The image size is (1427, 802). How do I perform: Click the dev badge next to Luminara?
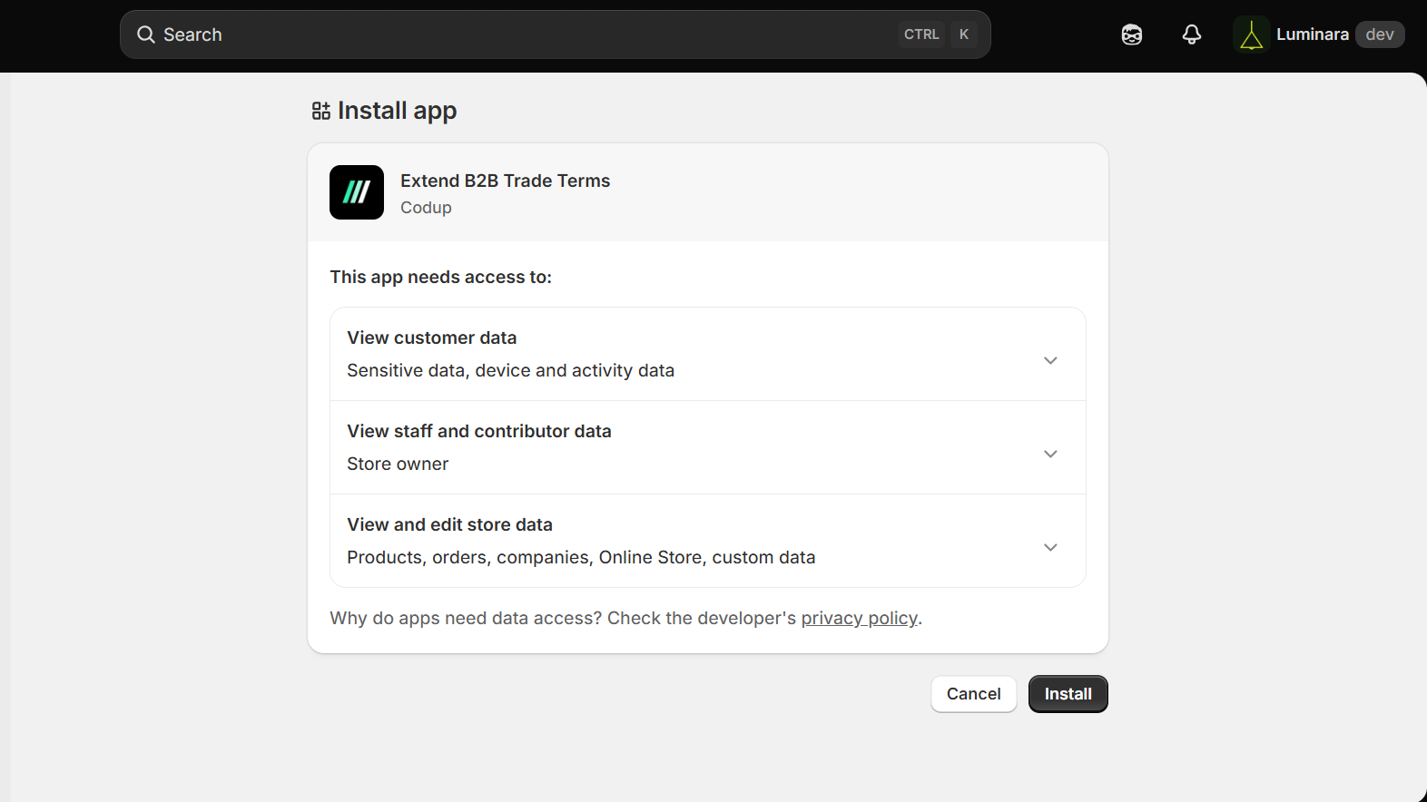1380,34
